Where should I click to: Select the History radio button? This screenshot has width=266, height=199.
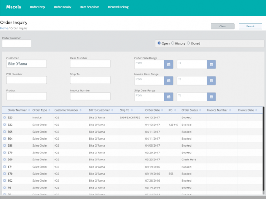pos(173,43)
